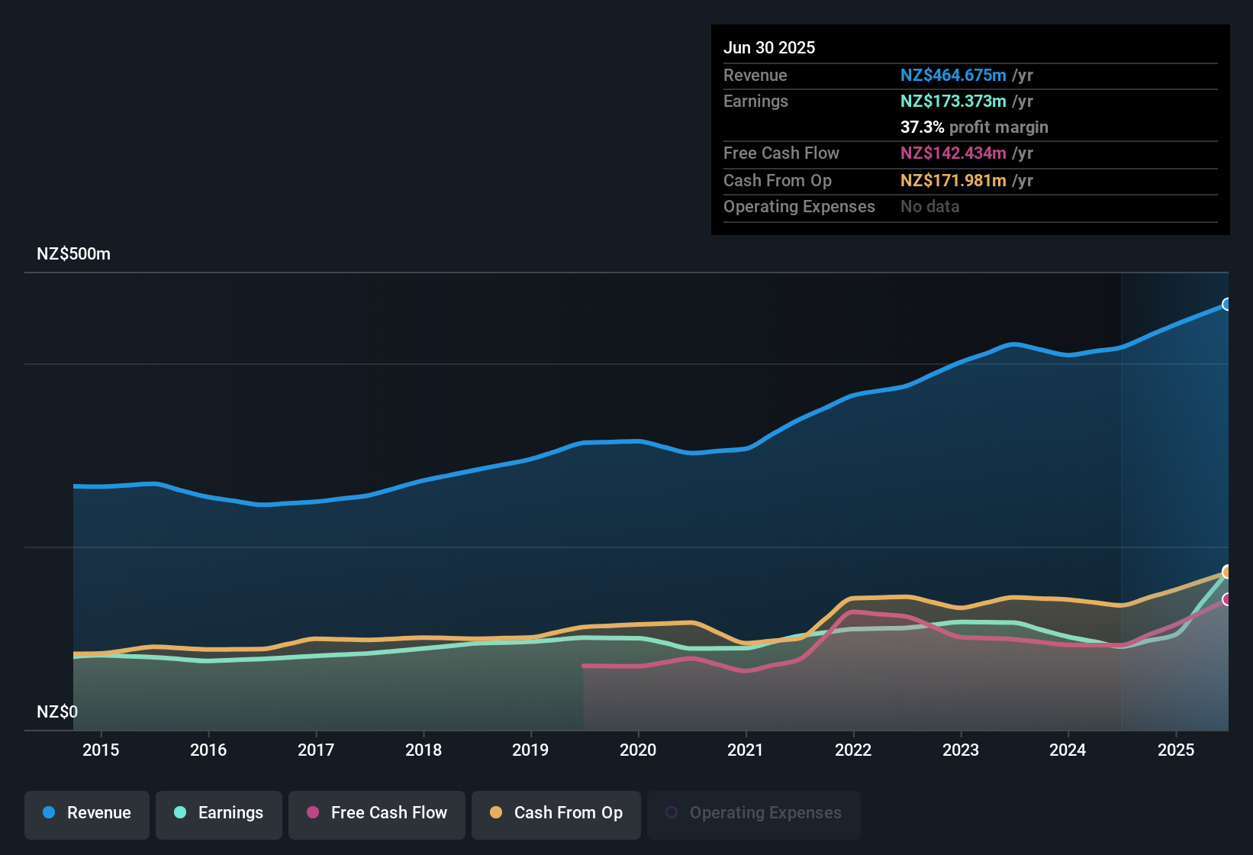Click the orange Cash From Op legend dot
This screenshot has width=1253, height=855.
coord(496,813)
